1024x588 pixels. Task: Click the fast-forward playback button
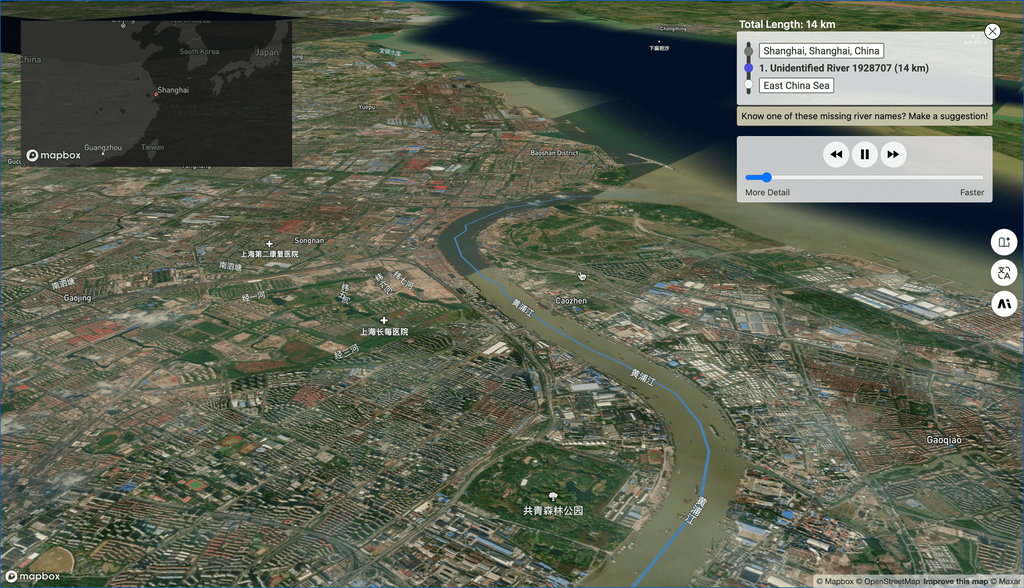click(x=893, y=154)
